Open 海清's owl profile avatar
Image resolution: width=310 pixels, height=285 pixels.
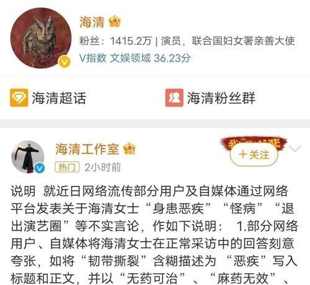[x=41, y=38]
